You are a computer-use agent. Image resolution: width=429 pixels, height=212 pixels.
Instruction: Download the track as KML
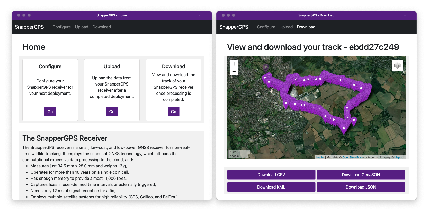271,187
